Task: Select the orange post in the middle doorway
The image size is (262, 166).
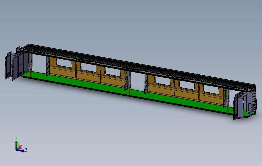Action: pyautogui.click(x=129, y=91)
